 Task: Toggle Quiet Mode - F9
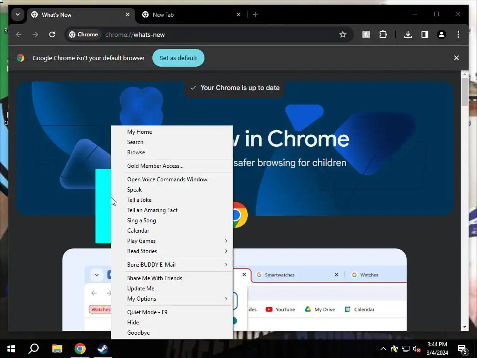pyautogui.click(x=172, y=312)
